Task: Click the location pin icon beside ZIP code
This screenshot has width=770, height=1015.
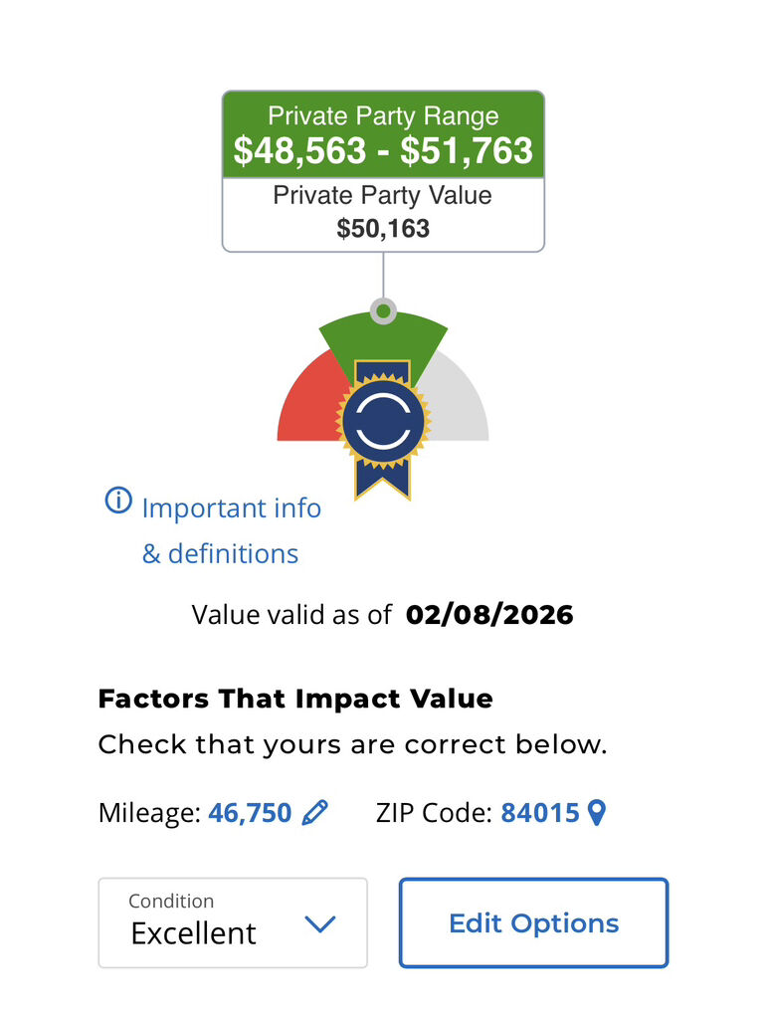Action: point(597,813)
